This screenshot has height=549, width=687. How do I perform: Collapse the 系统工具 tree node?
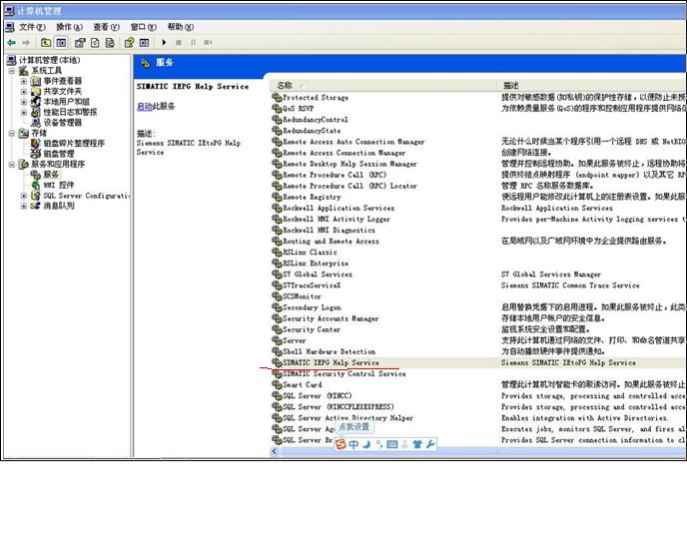pos(12,71)
